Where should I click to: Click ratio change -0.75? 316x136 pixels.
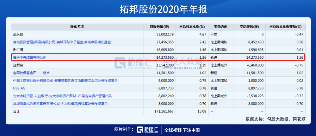(x=299, y=65)
